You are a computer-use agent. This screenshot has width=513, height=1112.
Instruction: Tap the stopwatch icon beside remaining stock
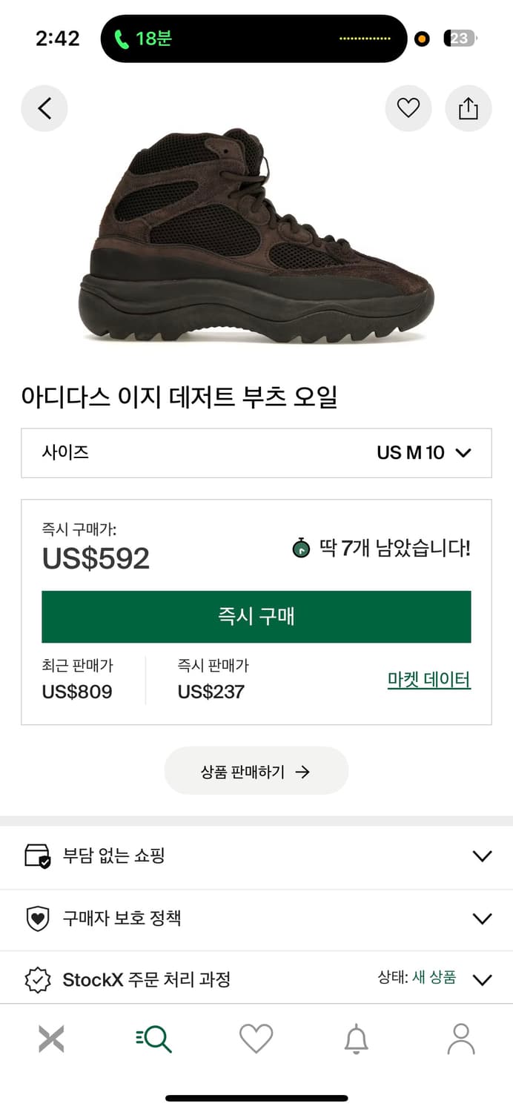301,549
